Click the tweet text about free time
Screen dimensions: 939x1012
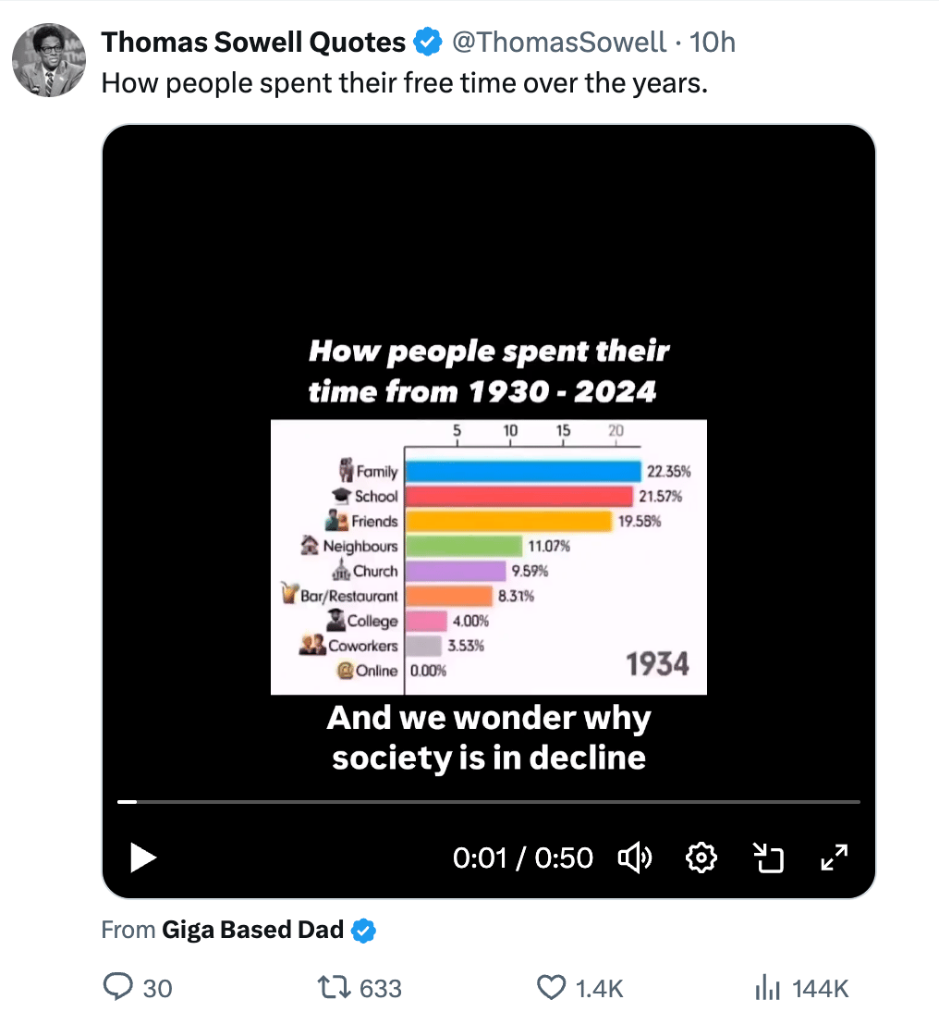pos(404,83)
